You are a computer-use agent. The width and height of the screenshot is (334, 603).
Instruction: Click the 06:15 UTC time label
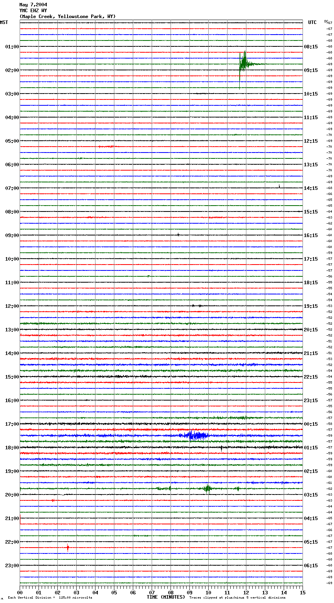pos(311,566)
